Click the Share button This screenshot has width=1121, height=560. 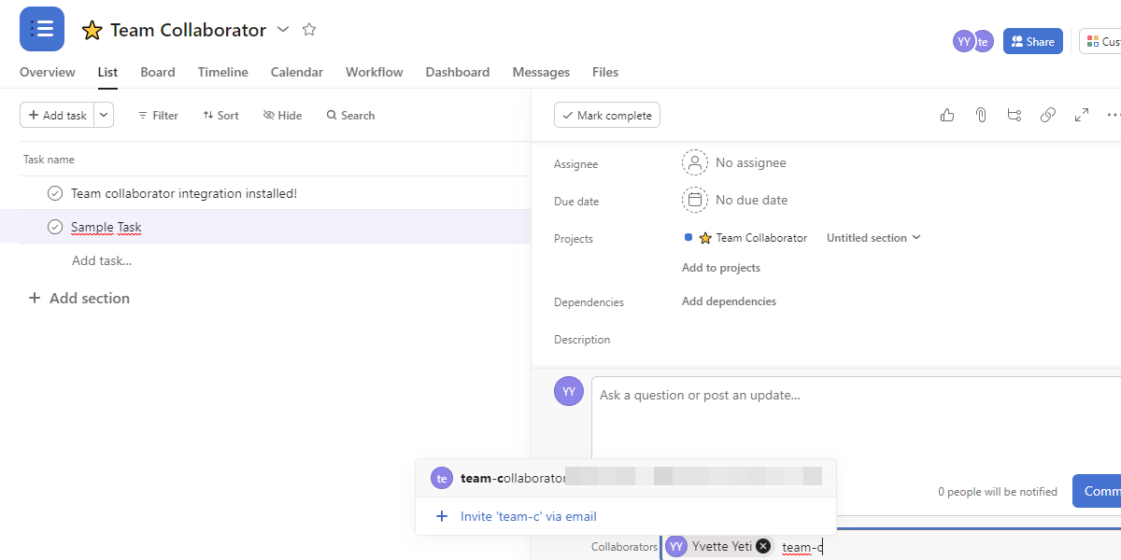pos(1033,41)
